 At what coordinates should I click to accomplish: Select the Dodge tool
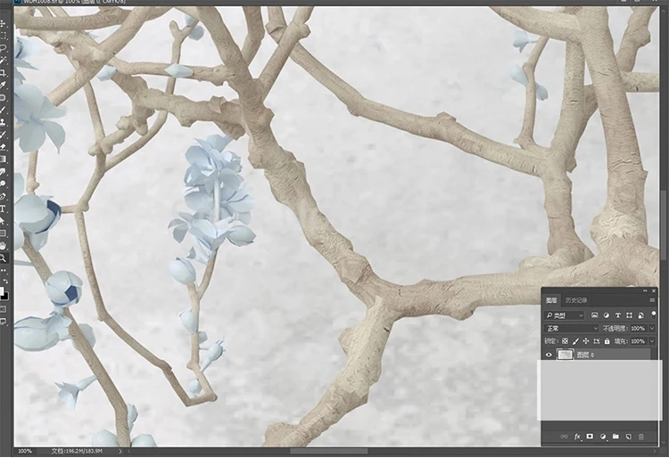tap(3, 184)
